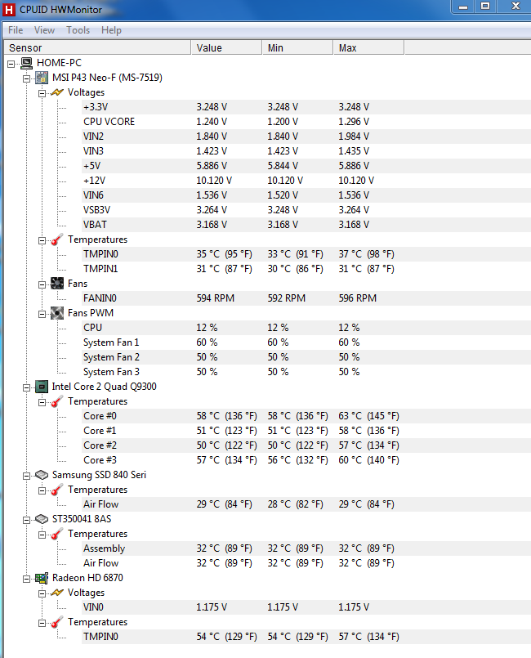
Task: Select the CPU VCORE voltage row
Action: (306, 122)
